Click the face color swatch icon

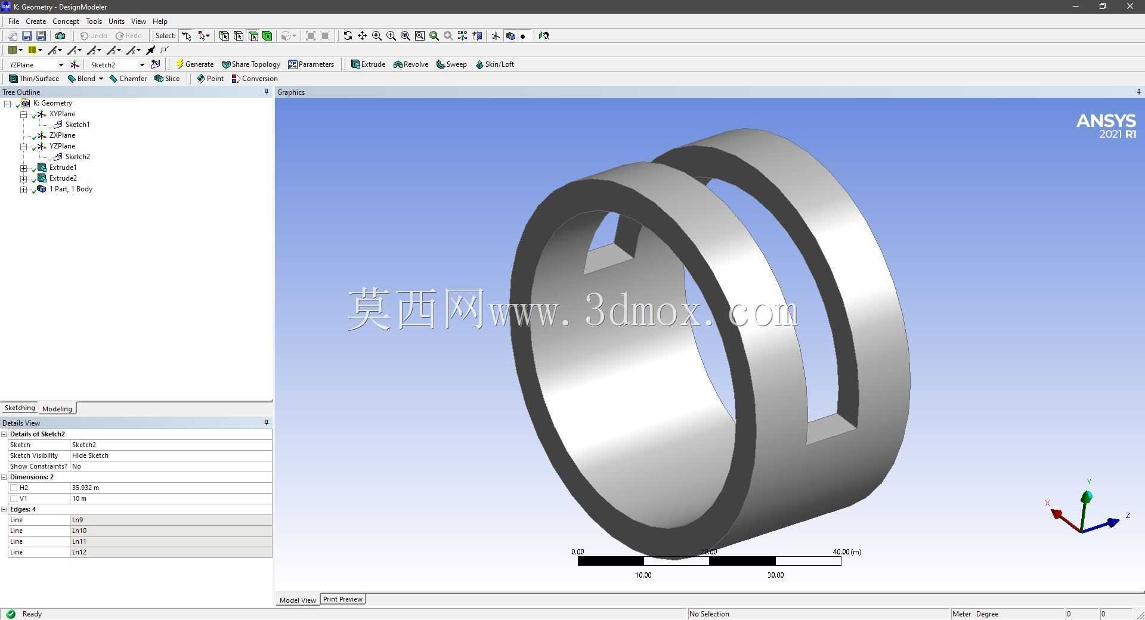click(x=13, y=50)
